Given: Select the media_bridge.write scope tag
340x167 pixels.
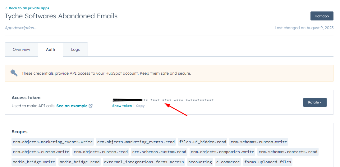Looking at the screenshot, I should pos(34,162).
